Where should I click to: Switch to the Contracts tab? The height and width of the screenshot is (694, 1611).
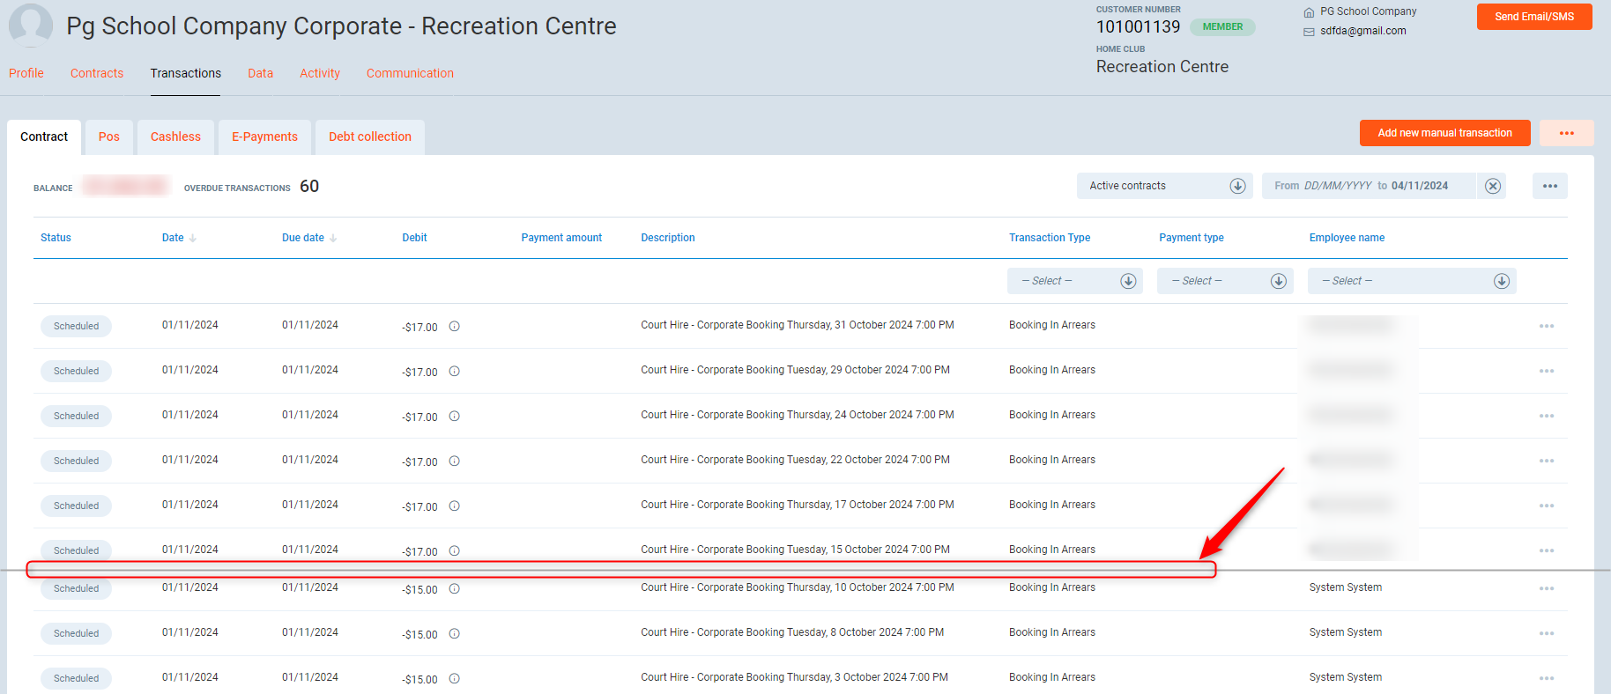[x=97, y=73]
